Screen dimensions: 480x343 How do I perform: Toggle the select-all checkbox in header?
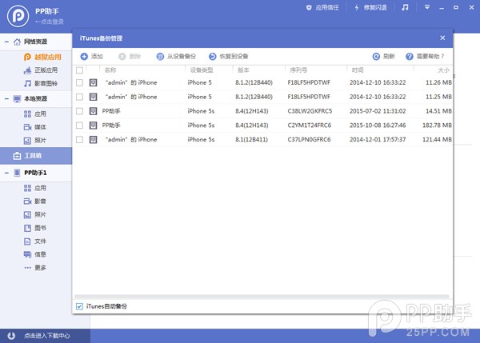click(x=79, y=70)
